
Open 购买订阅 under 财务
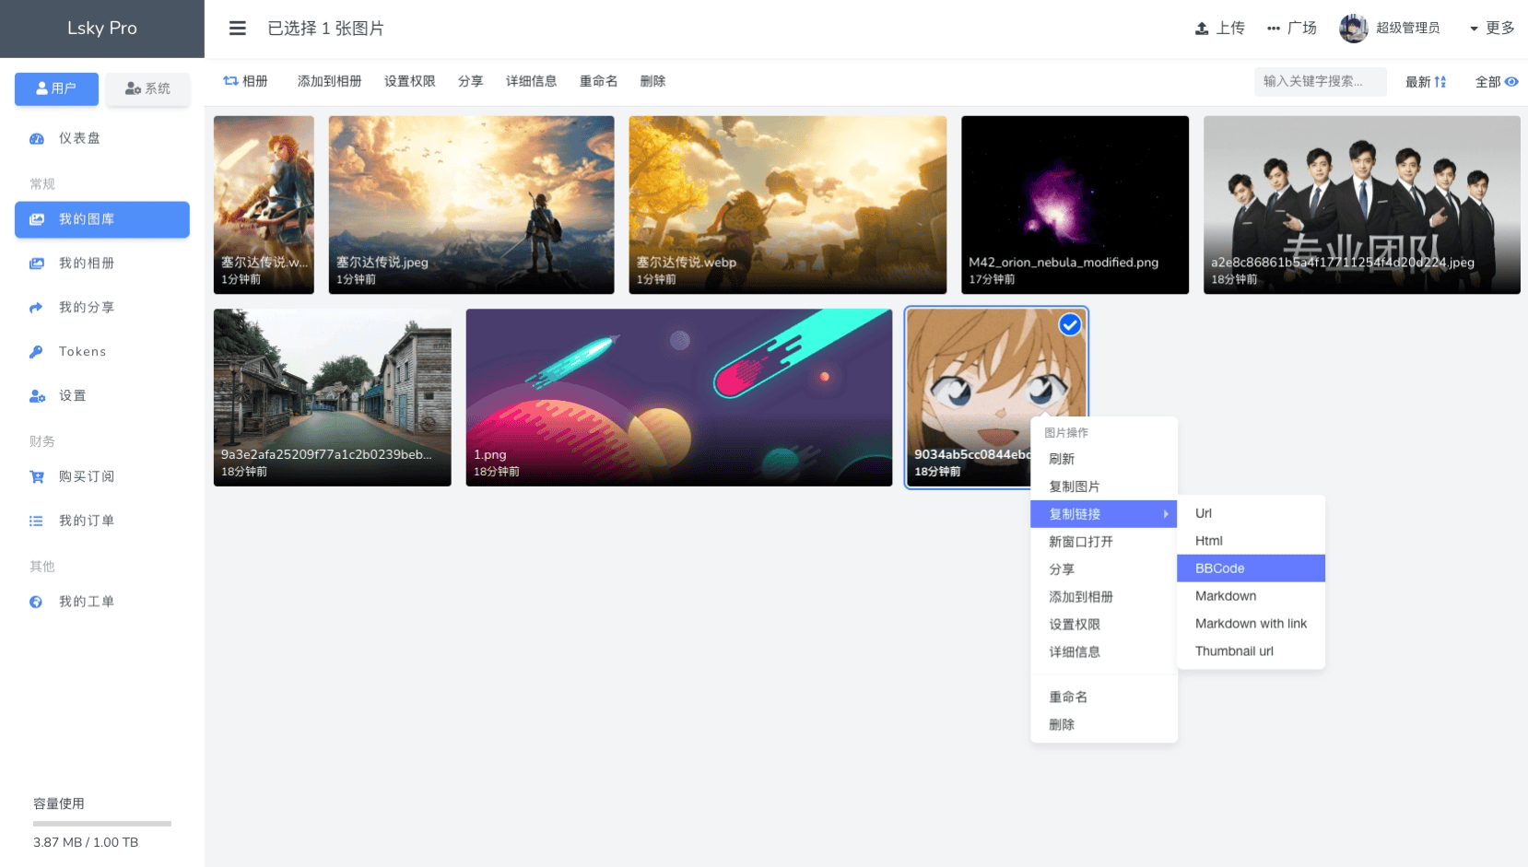[88, 476]
